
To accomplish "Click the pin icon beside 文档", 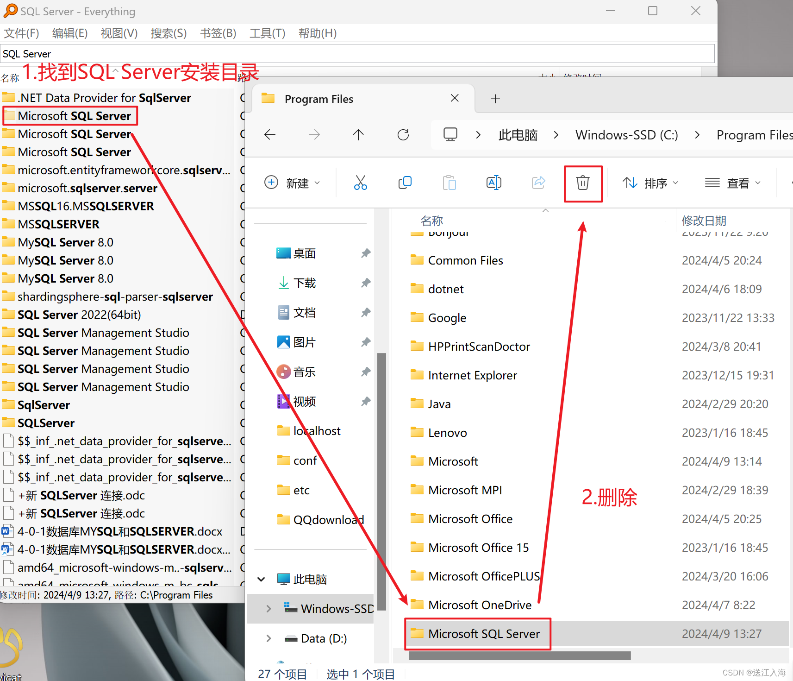I will (x=366, y=312).
